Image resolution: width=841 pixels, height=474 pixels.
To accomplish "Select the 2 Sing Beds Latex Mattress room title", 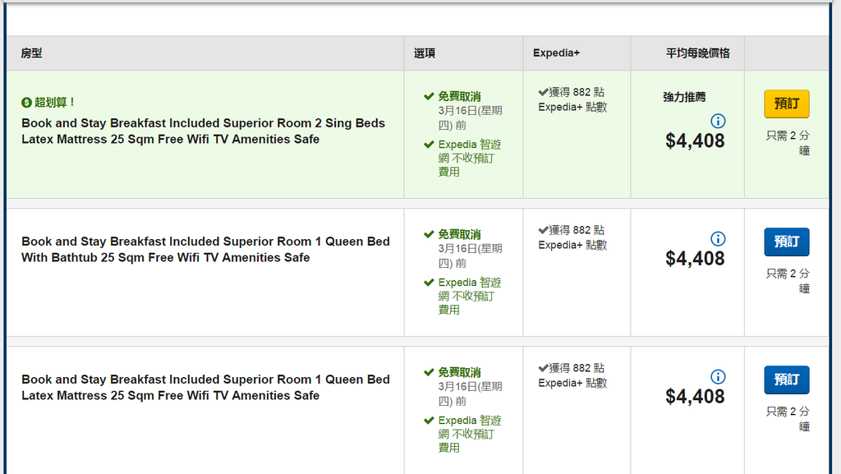I will (x=204, y=131).
